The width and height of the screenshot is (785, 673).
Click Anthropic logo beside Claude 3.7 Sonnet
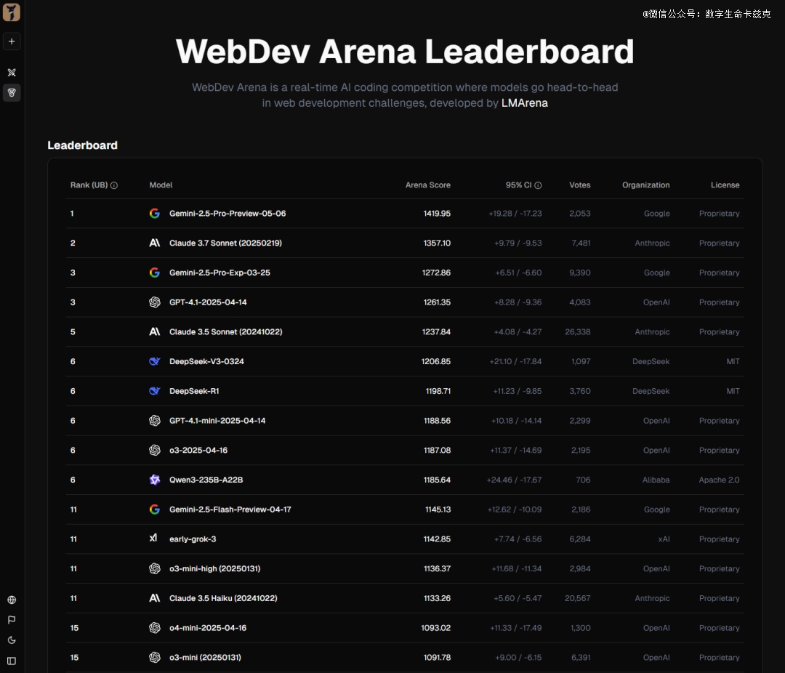pyautogui.click(x=155, y=243)
